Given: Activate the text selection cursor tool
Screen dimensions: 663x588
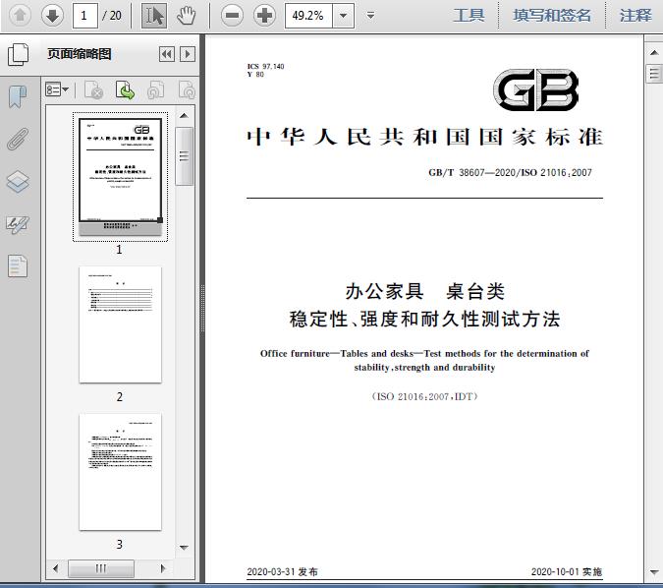Looking at the screenshot, I should tap(153, 16).
